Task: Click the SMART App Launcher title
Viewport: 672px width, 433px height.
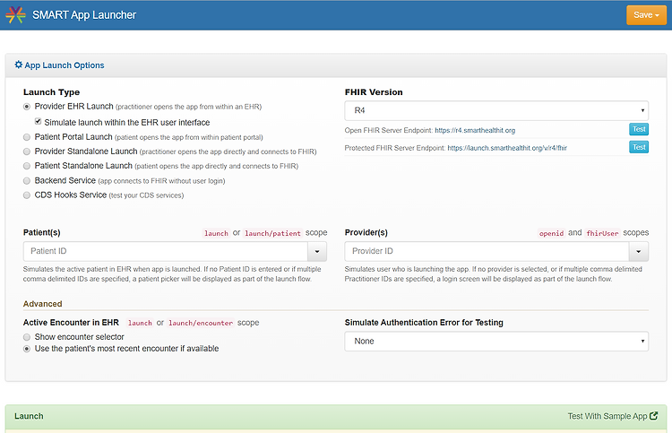Action: [x=84, y=15]
